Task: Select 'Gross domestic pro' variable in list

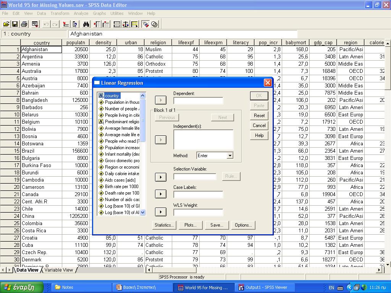Action: click(x=119, y=161)
